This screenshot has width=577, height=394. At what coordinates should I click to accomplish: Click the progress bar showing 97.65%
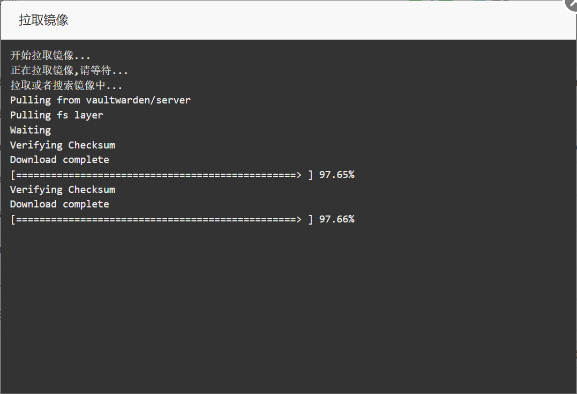pyautogui.click(x=162, y=175)
